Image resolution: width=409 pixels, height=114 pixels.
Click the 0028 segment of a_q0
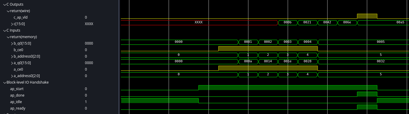point(307,61)
